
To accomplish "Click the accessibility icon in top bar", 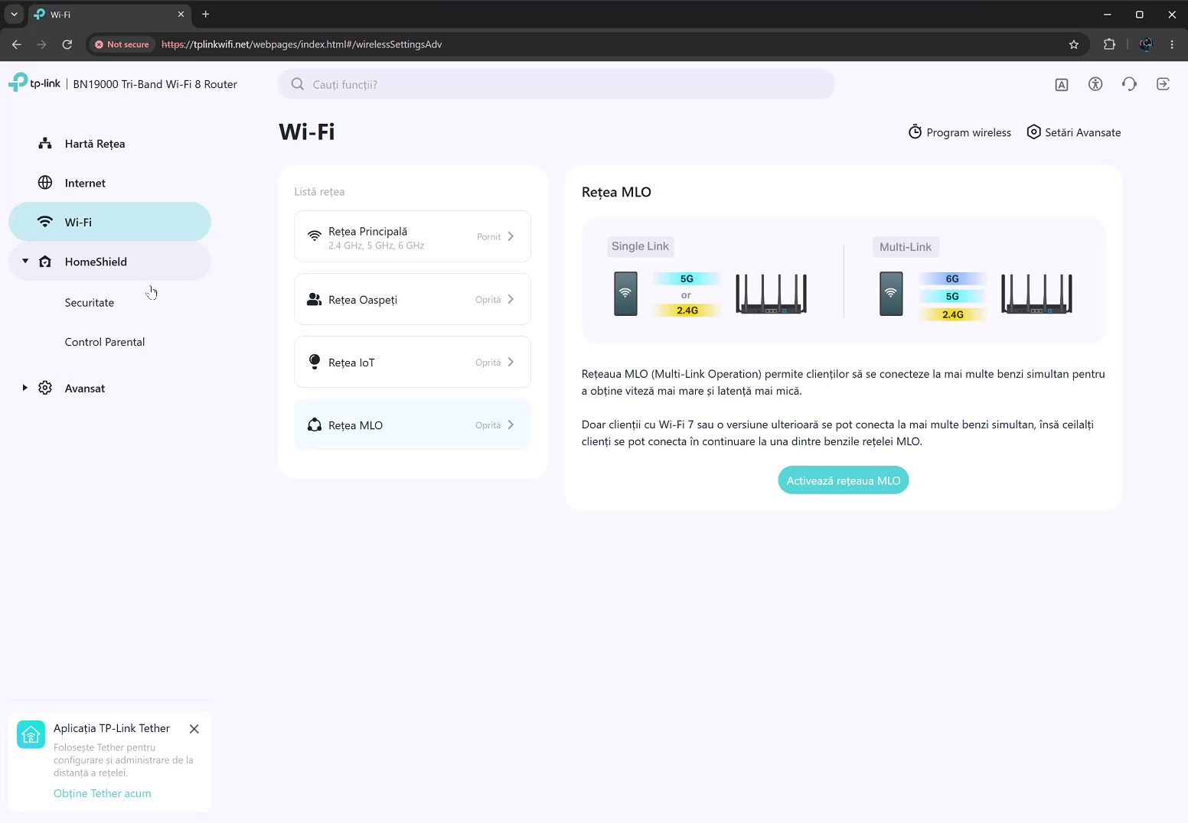I will coord(1095,84).
